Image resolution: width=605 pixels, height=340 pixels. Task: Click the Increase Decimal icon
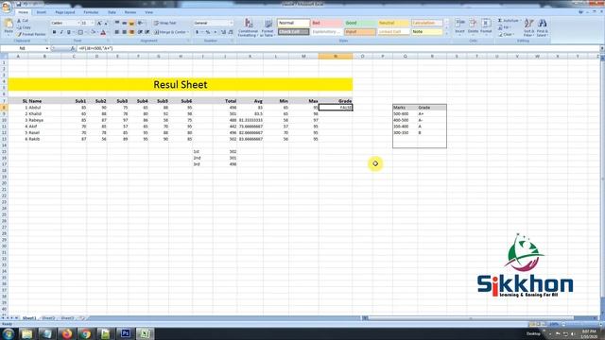click(x=223, y=32)
